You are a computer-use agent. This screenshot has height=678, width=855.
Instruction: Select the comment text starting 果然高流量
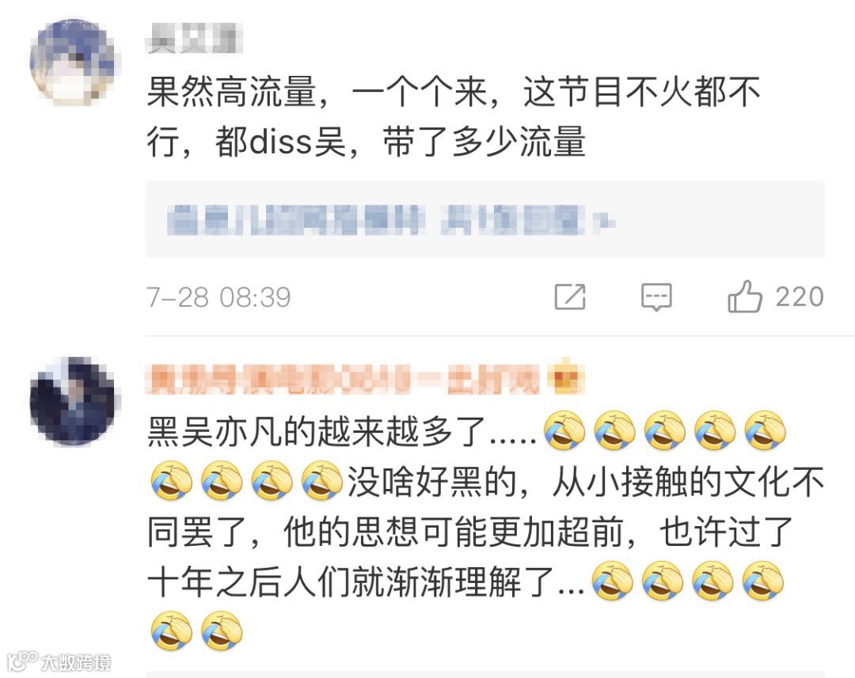pos(453,116)
